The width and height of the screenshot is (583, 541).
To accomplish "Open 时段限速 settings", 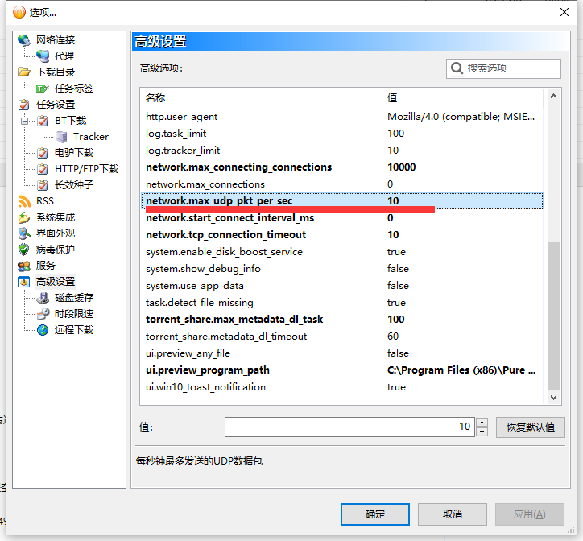I will tap(73, 313).
